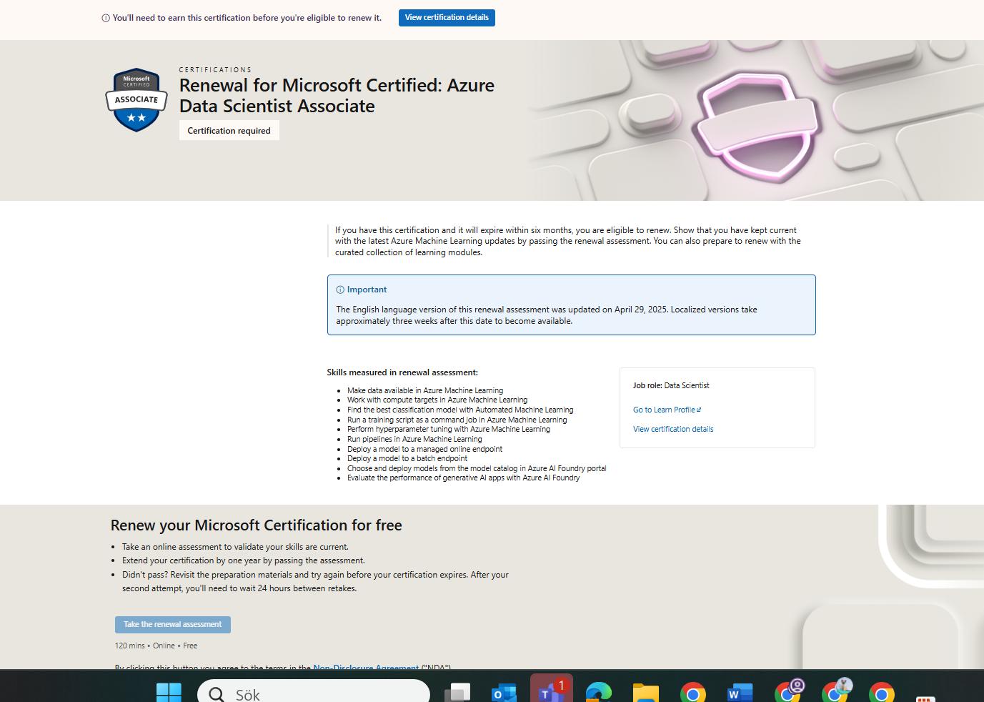
Task: Open Chrome with the purple profile badge
Action: coord(788,691)
